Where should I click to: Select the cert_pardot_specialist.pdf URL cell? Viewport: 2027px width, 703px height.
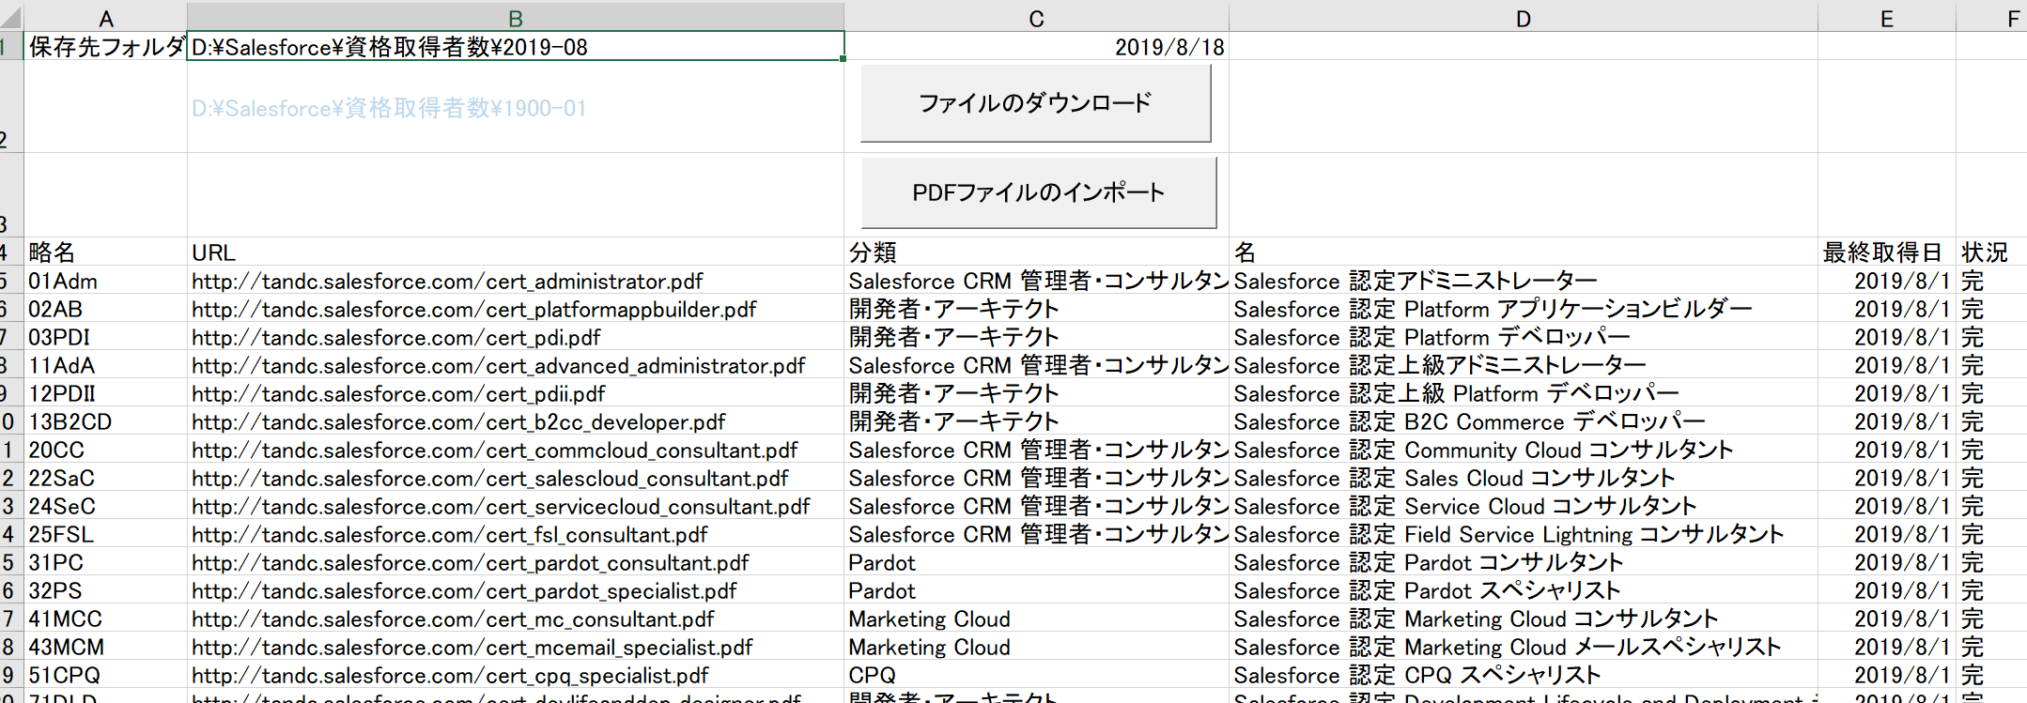pyautogui.click(x=516, y=589)
